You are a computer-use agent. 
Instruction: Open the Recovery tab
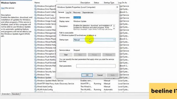(x=77, y=12)
